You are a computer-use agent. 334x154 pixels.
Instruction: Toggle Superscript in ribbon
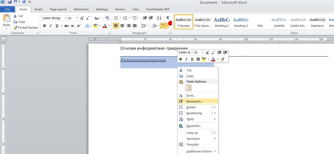click(79, 26)
